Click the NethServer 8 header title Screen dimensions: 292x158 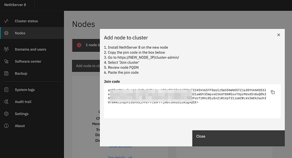pos(15,5)
